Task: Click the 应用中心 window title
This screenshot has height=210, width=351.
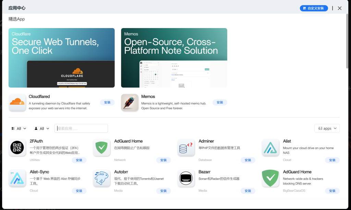Action: point(17,8)
